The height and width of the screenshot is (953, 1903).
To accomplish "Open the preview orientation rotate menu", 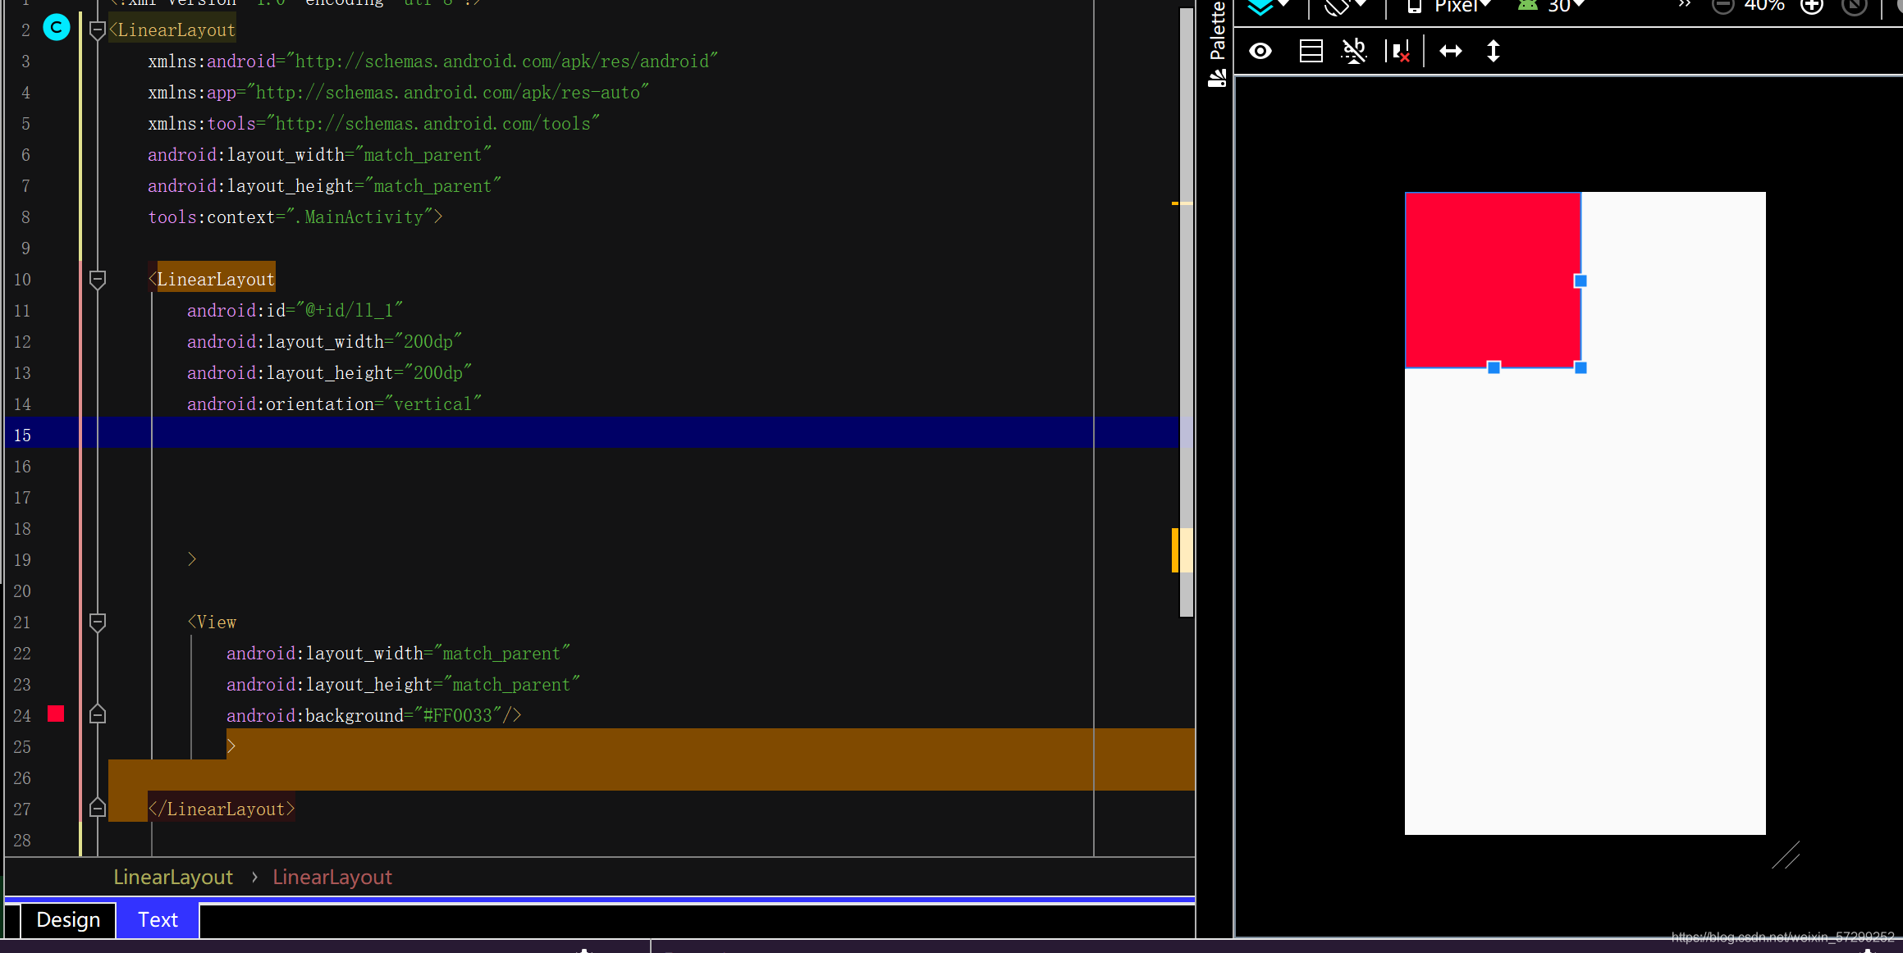I will tap(1346, 7).
